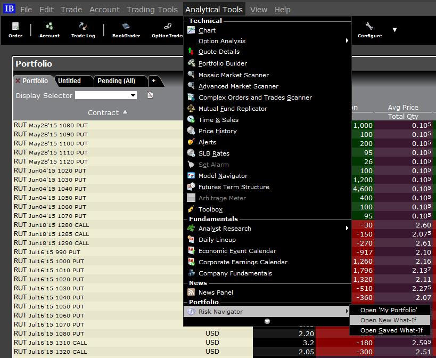436x358 pixels.
Task: Open the Trading Tools menu
Action: pyautogui.click(x=152, y=10)
